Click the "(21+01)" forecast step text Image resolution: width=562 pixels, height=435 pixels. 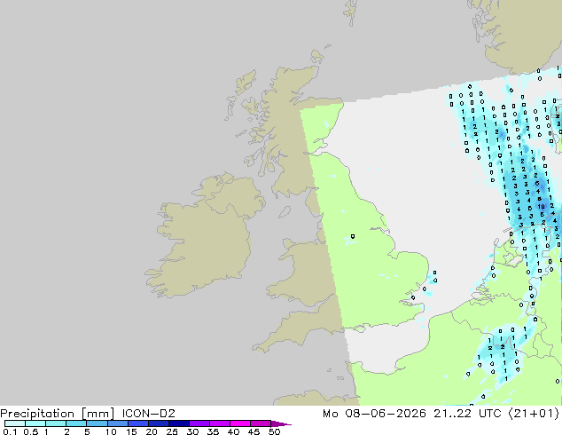click(534, 414)
